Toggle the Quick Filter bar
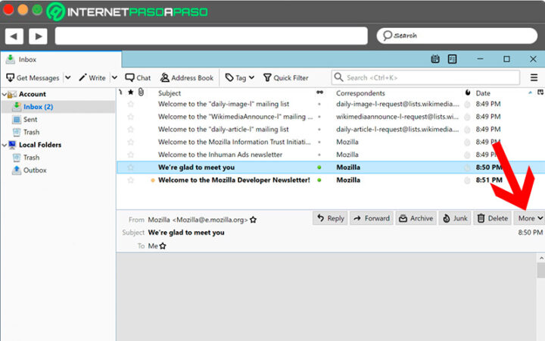The image size is (545, 341). click(x=285, y=77)
